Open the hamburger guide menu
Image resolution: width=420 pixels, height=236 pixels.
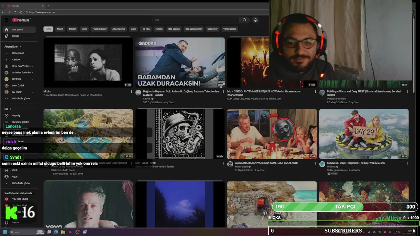coord(6,20)
